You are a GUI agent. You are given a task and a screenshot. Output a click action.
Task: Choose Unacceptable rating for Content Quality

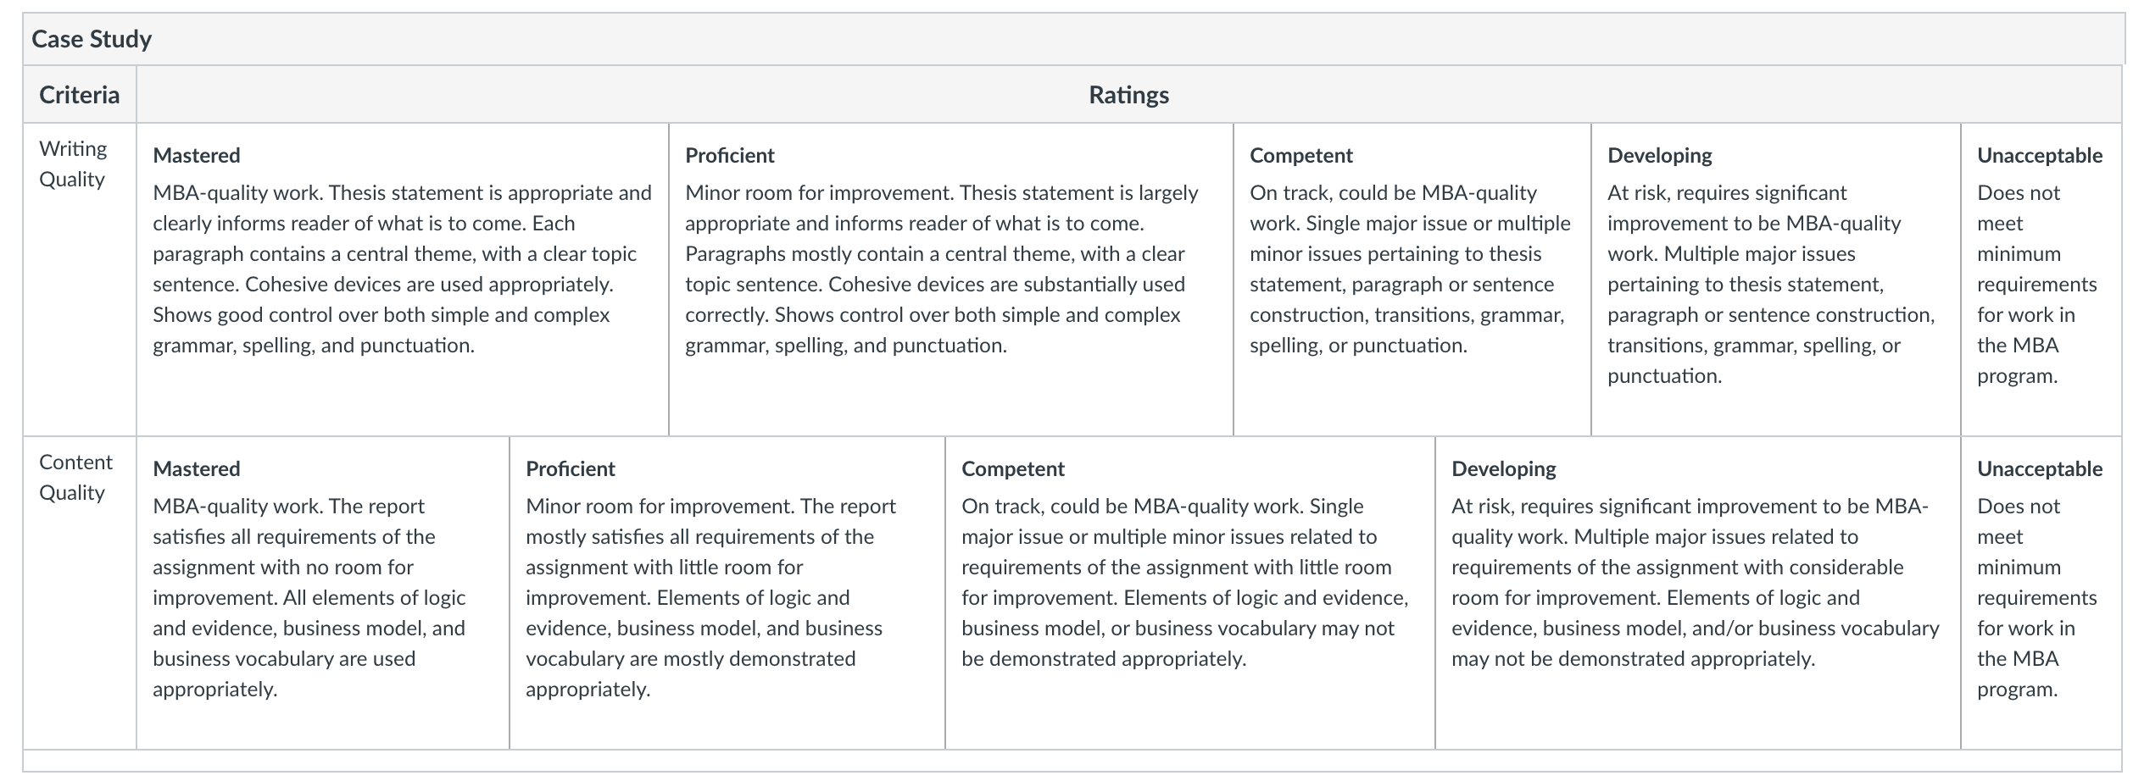(2041, 593)
